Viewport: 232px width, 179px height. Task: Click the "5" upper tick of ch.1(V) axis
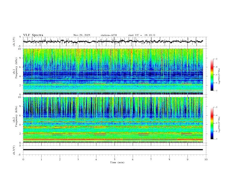coord(20,37)
